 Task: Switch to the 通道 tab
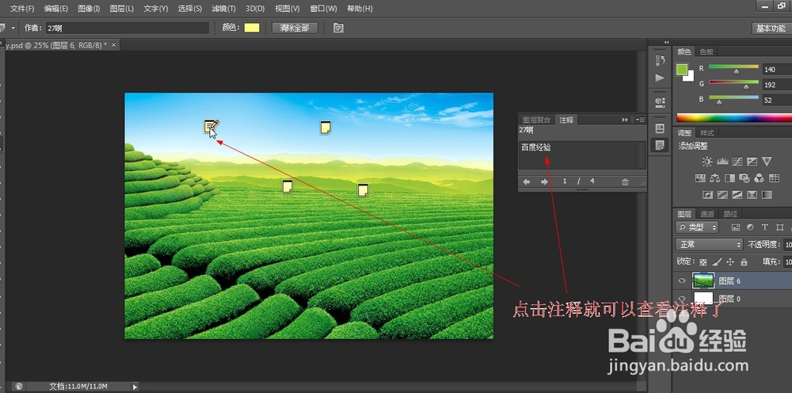707,214
